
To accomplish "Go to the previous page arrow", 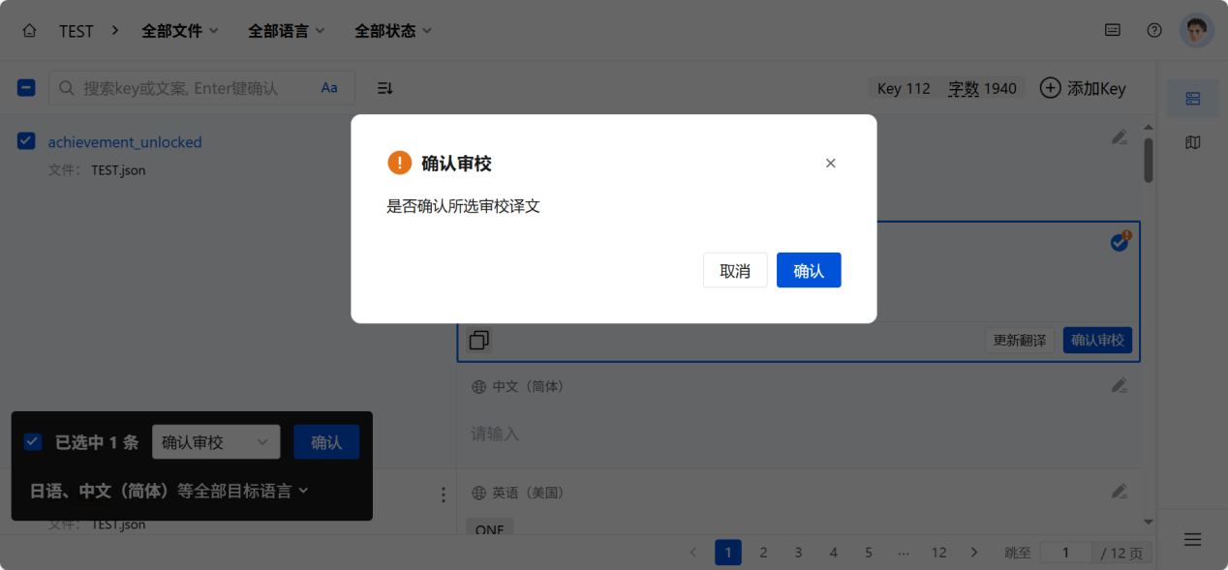I will tap(693, 553).
